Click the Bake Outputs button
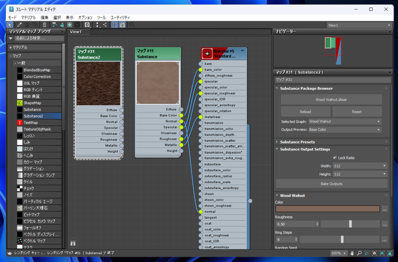Viewport: 398px width, 262px height. pos(331,184)
